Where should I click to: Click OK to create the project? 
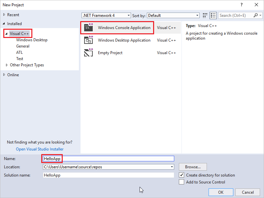[x=221, y=192]
